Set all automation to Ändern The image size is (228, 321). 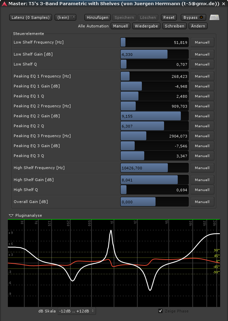198,26
